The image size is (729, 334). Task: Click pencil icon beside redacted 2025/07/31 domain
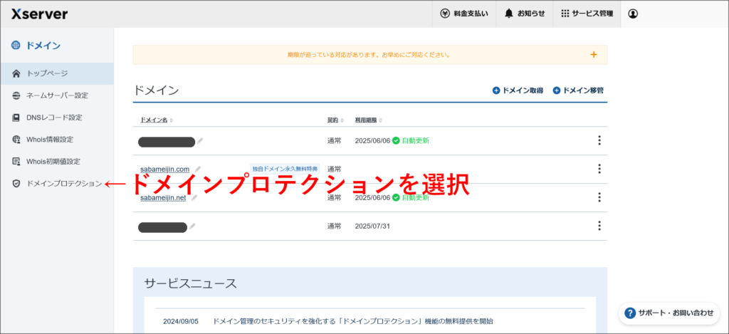coord(192,226)
